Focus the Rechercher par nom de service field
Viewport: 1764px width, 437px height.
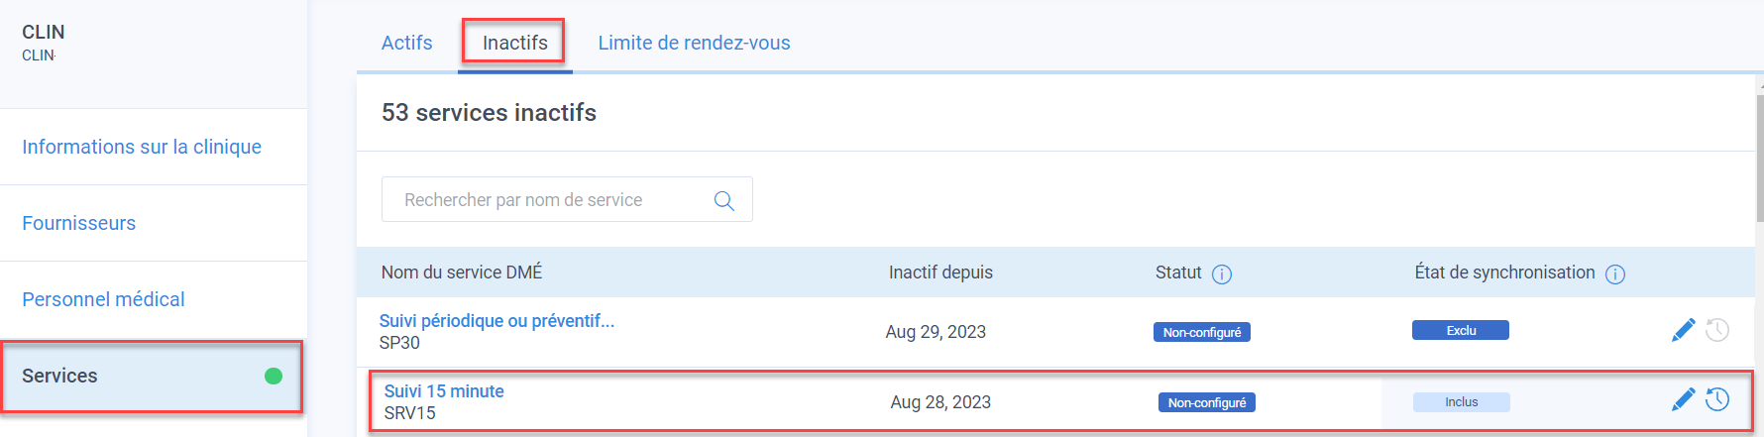pyautogui.click(x=567, y=199)
